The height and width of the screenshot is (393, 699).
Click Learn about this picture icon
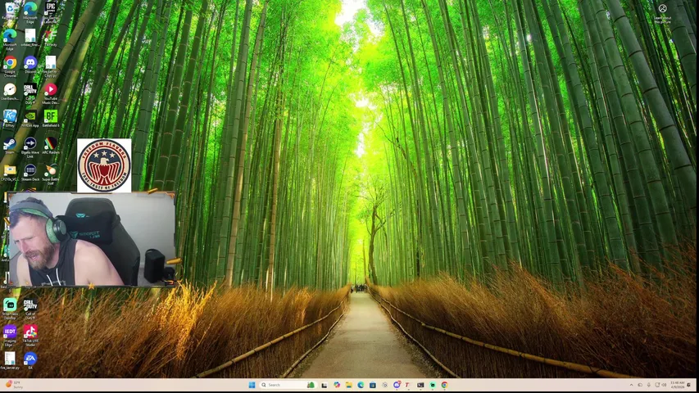(662, 13)
